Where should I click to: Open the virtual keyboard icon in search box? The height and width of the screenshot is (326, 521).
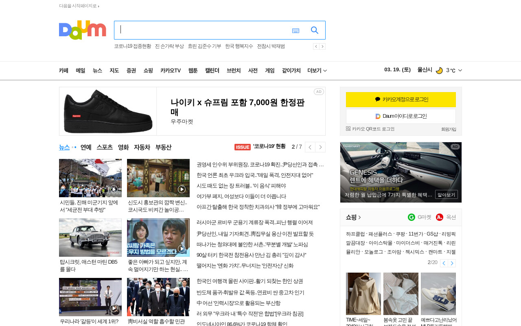pos(296,31)
